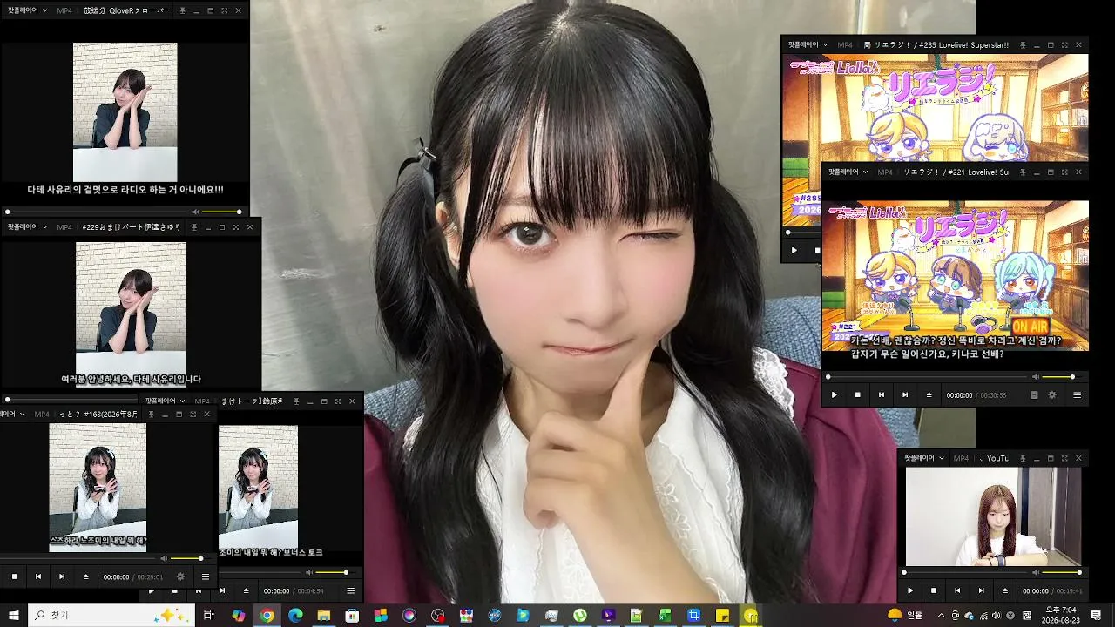Open playlist menu icon in まけトーク player
This screenshot has width=1115, height=627.
coord(350,590)
